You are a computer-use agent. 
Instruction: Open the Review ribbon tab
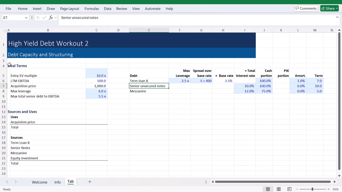pos(121,9)
